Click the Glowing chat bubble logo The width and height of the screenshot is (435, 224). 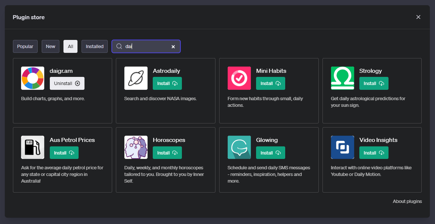tap(239, 147)
